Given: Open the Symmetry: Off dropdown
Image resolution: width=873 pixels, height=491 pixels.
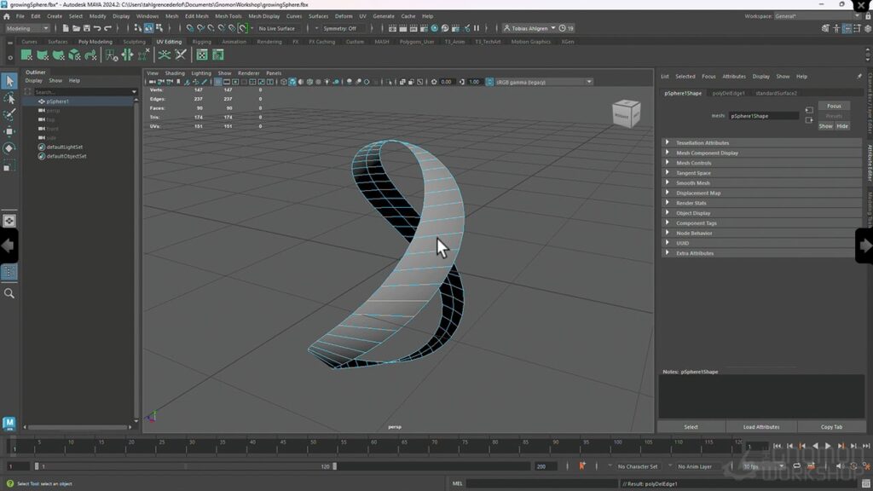Looking at the screenshot, I should click(x=340, y=28).
